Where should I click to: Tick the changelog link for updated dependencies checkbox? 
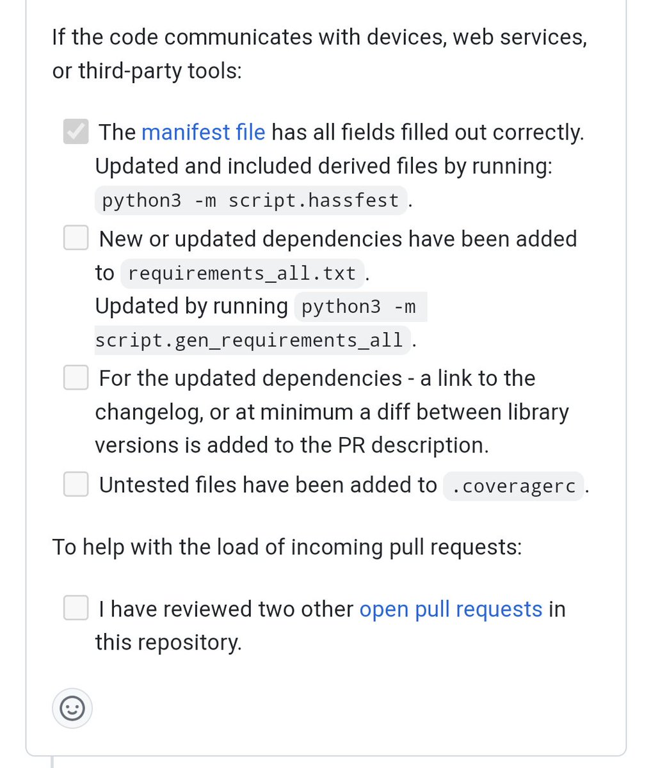point(76,378)
